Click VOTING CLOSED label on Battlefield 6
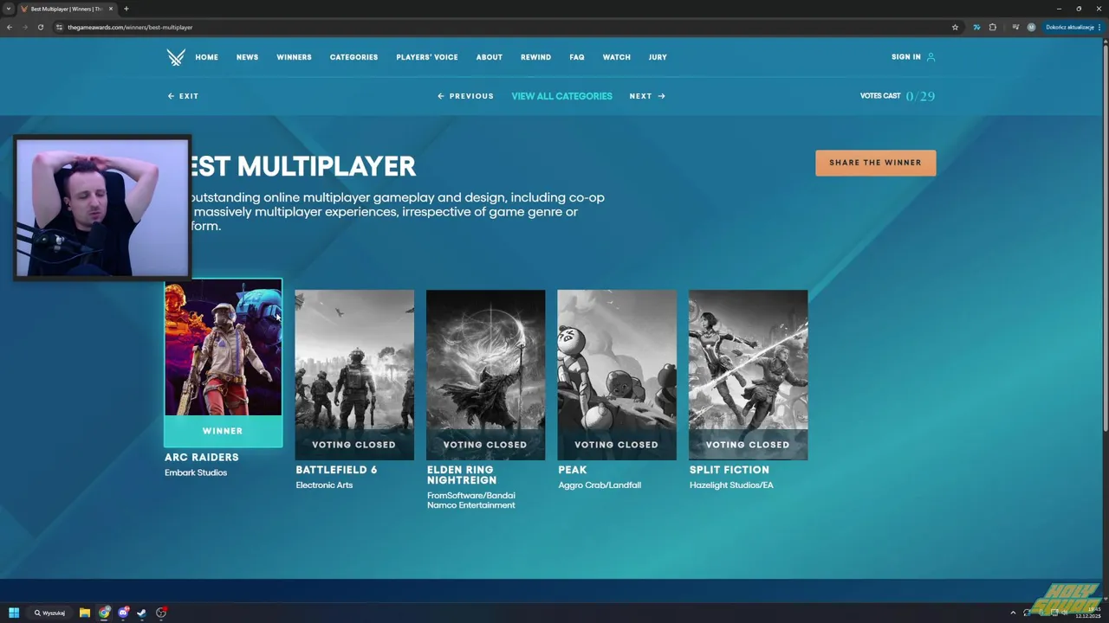The height and width of the screenshot is (623, 1109). click(353, 445)
